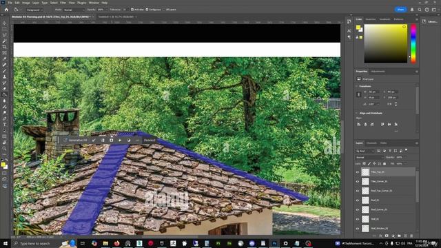441x248 pixels.
Task: Click the Libraries panel icon
Action: [x=424, y=21]
